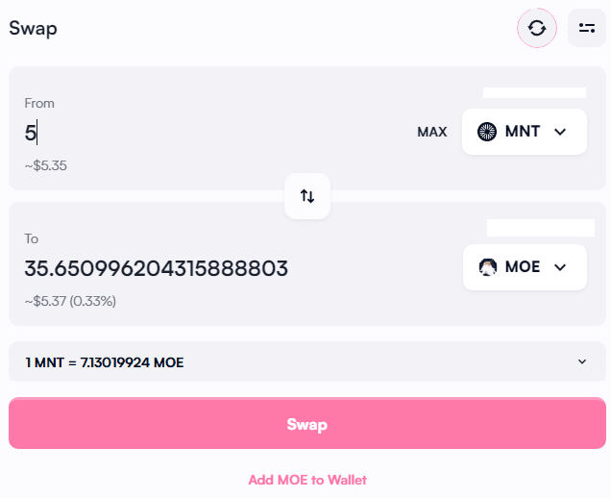Click the MNT token logo
Image resolution: width=611 pixels, height=498 pixels.
point(487,132)
